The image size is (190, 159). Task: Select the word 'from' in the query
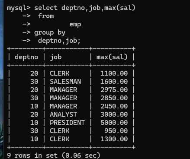[46, 16]
